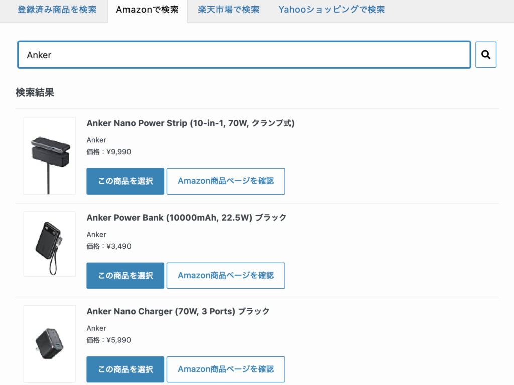
Task: Click the 検索結果 heading
Action: 35,92
